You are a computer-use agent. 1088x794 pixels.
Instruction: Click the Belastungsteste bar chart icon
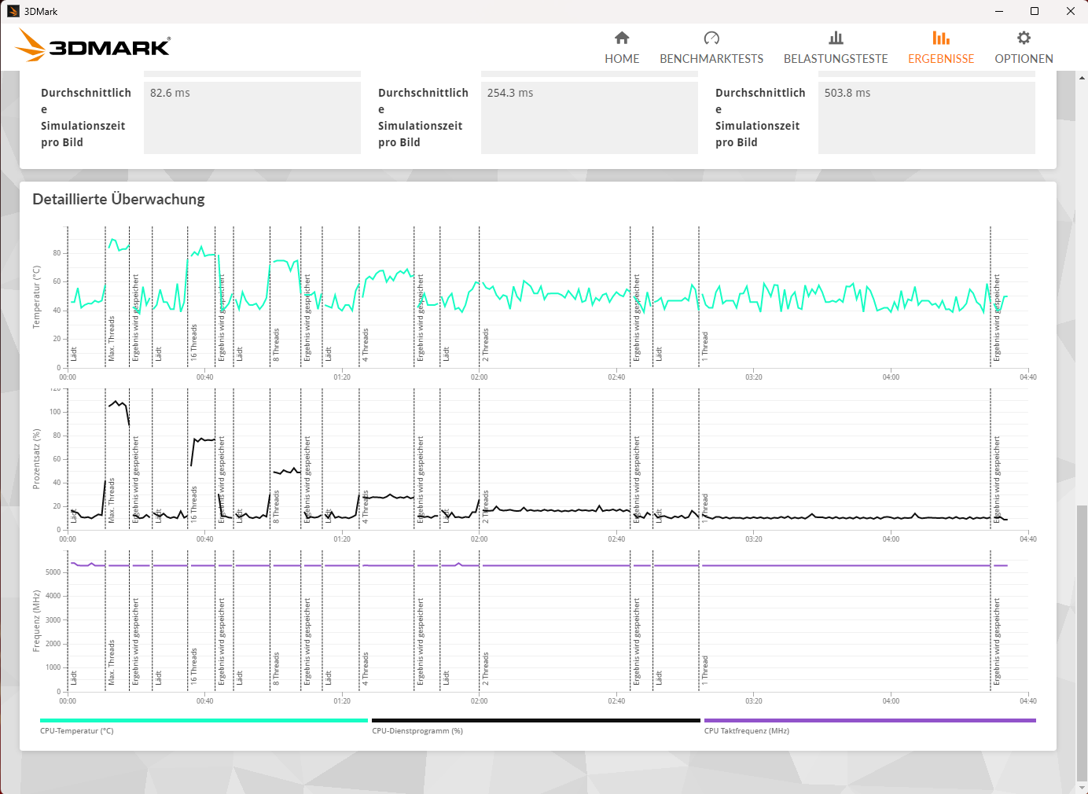point(836,38)
